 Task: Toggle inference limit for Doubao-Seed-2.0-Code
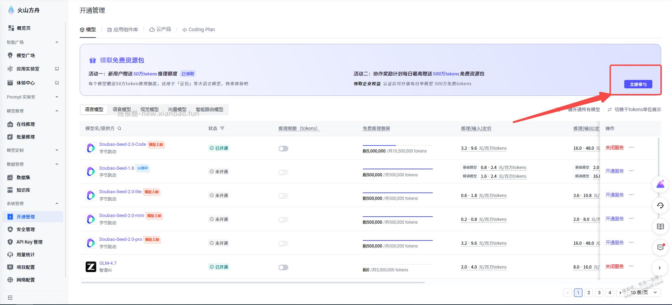point(283,149)
